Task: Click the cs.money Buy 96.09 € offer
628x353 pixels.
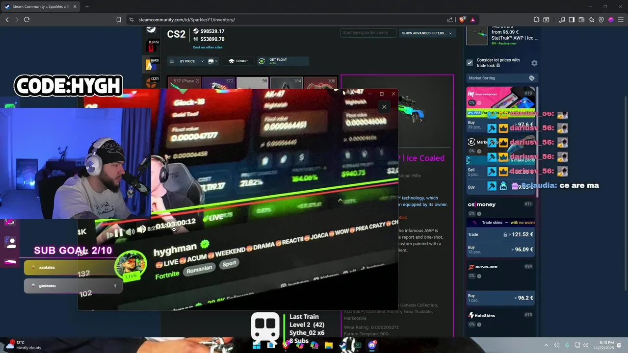Action: click(500, 249)
